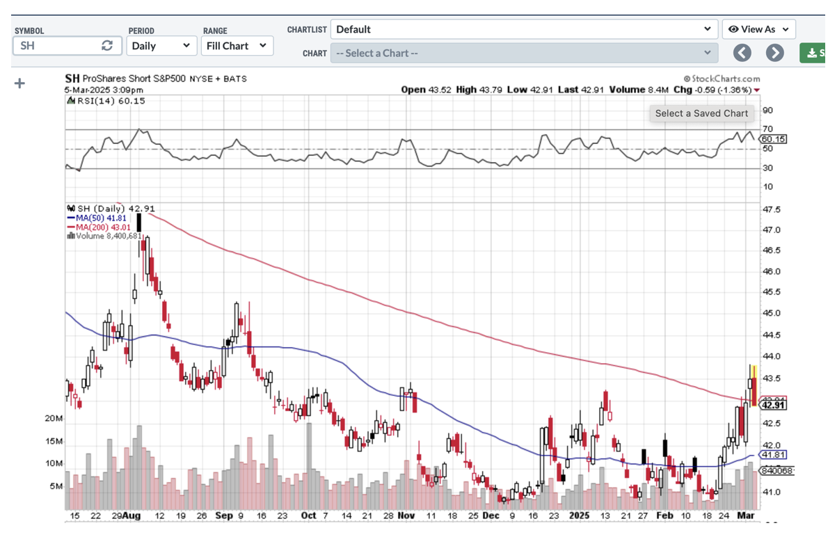Click the MA(200) legend label
Viewport: 828px width, 537px height.
coord(98,227)
